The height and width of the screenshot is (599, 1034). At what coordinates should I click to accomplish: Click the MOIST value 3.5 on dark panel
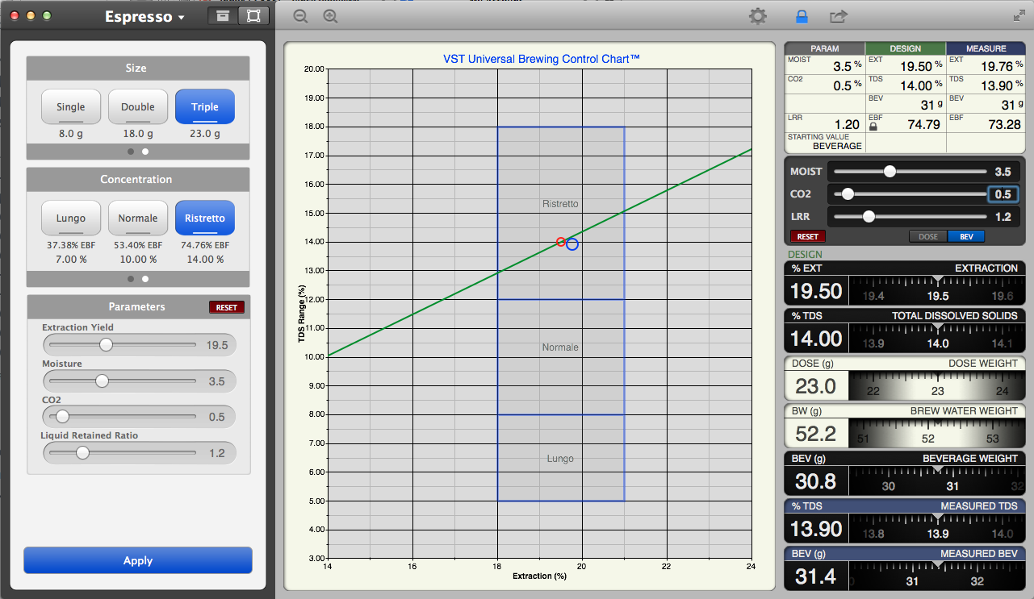point(1003,172)
